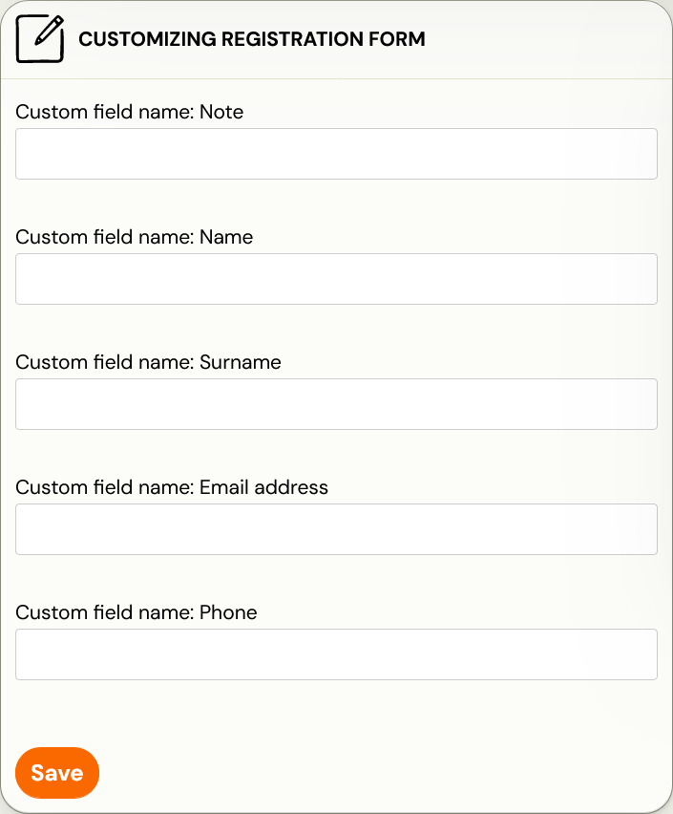Click the 'Custom field name: Phone' label
Viewport: 673px width, 814px height.
click(136, 612)
